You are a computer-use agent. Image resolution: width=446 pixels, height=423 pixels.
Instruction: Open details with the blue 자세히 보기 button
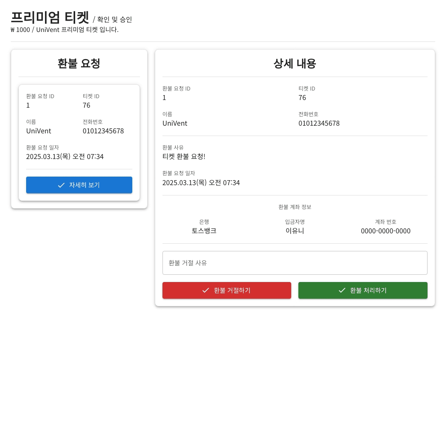pyautogui.click(x=79, y=185)
